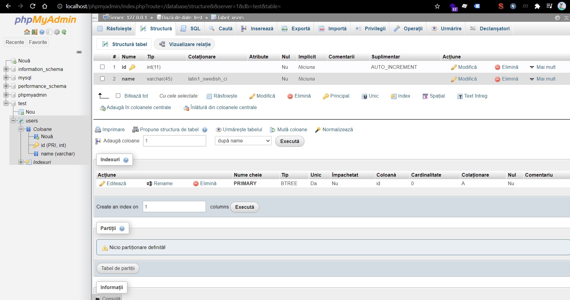570x300 pixels.
Task: Click Mută coloane link
Action: tap(288, 130)
